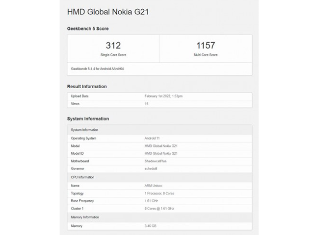Select the Model ID value HMD Global Nokia G21
This screenshot has width=314, height=235.
point(161,153)
